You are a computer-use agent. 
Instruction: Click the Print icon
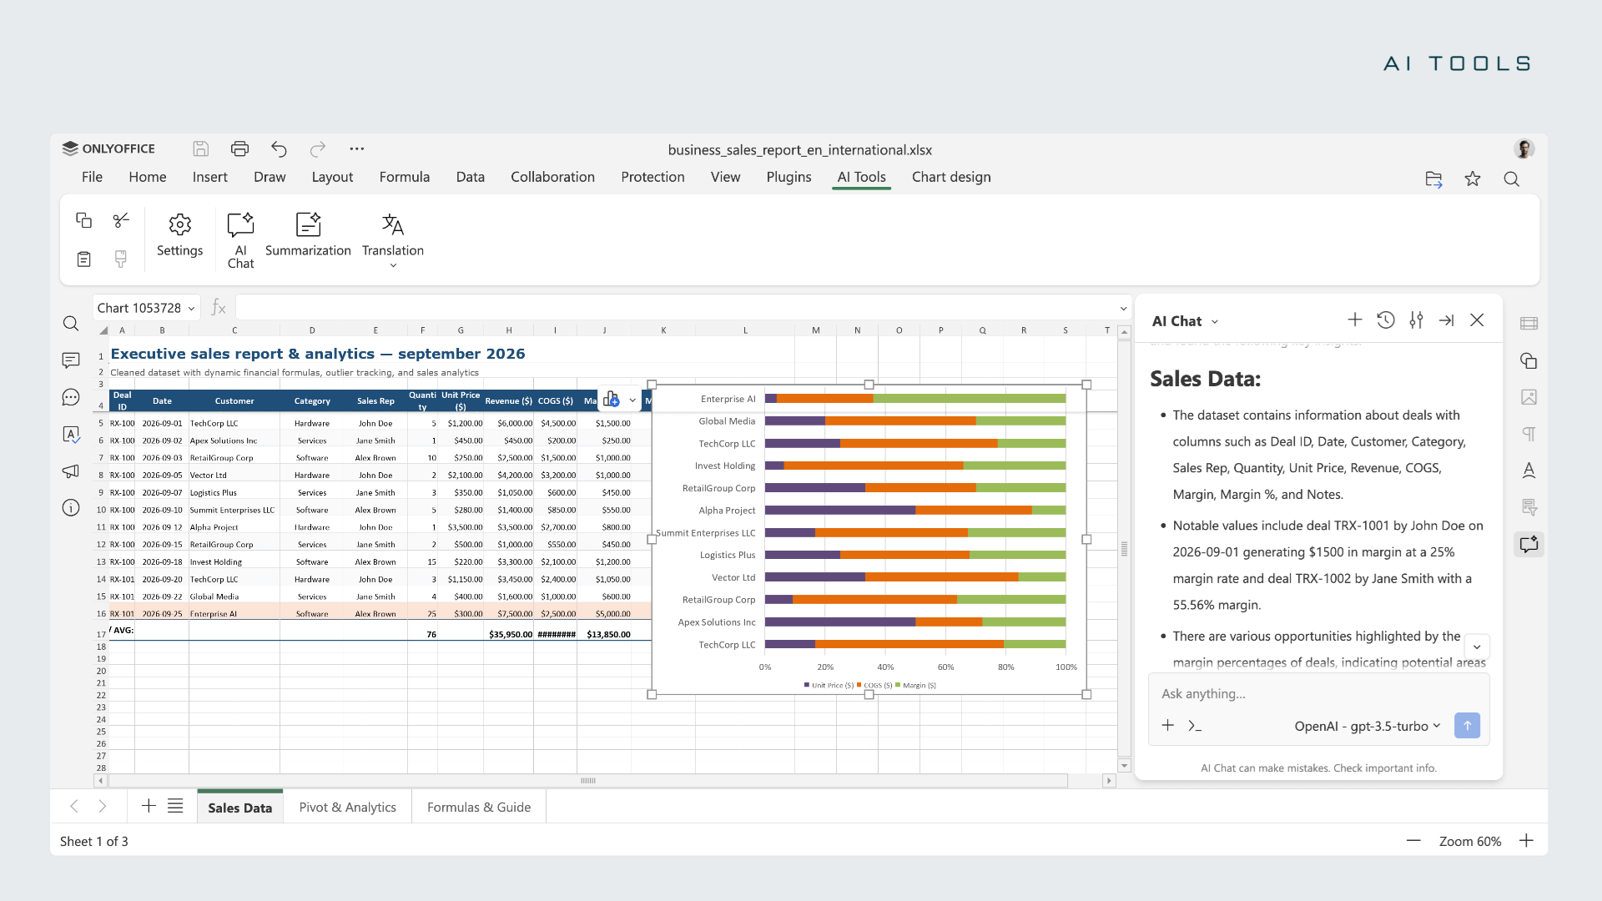pos(239,148)
